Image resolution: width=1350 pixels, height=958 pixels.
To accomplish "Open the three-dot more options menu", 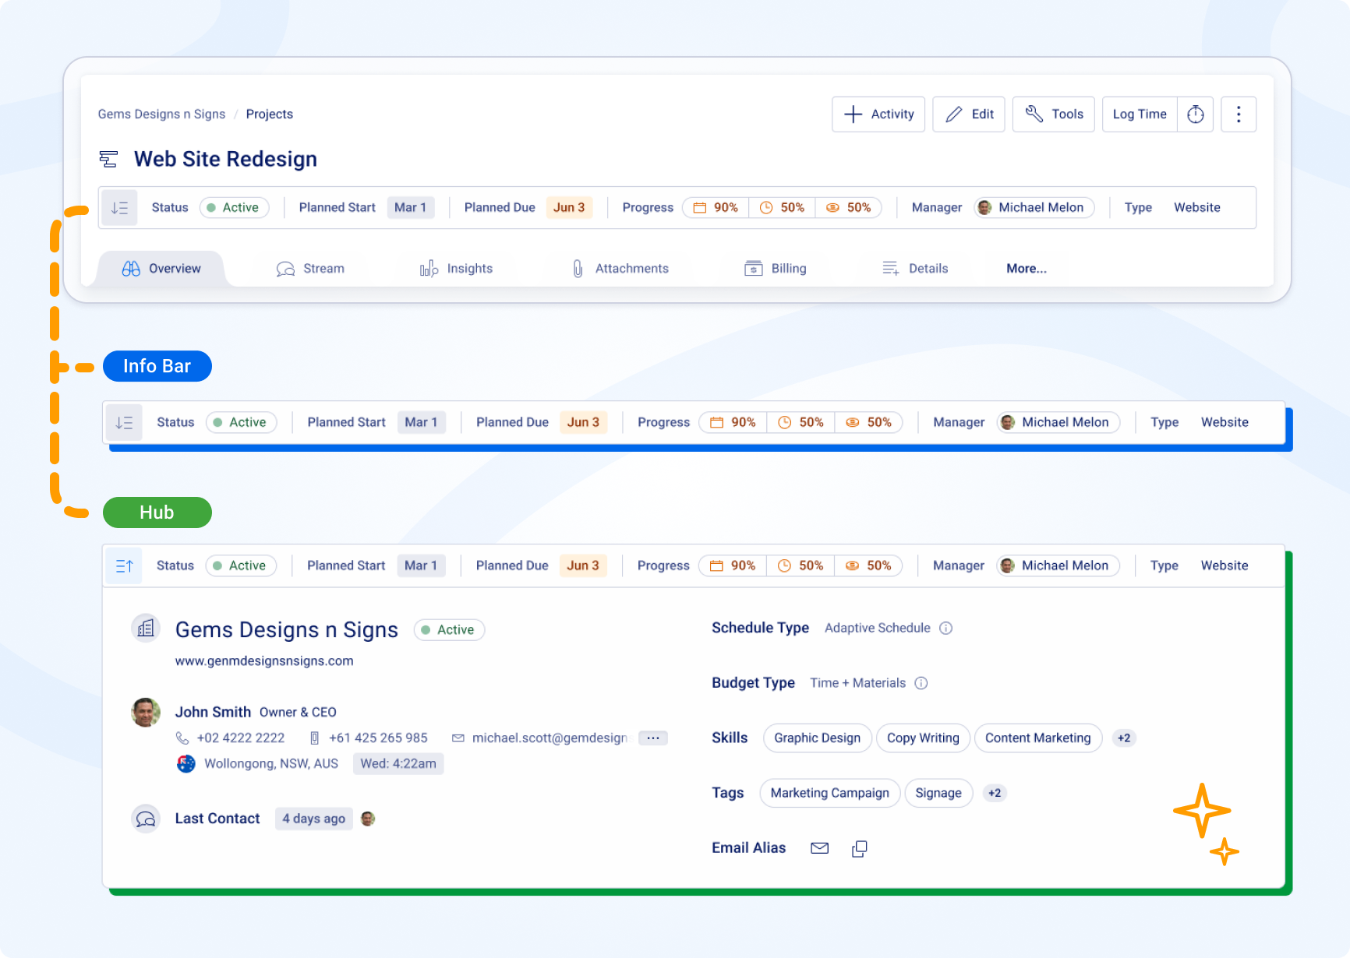I will [1239, 114].
